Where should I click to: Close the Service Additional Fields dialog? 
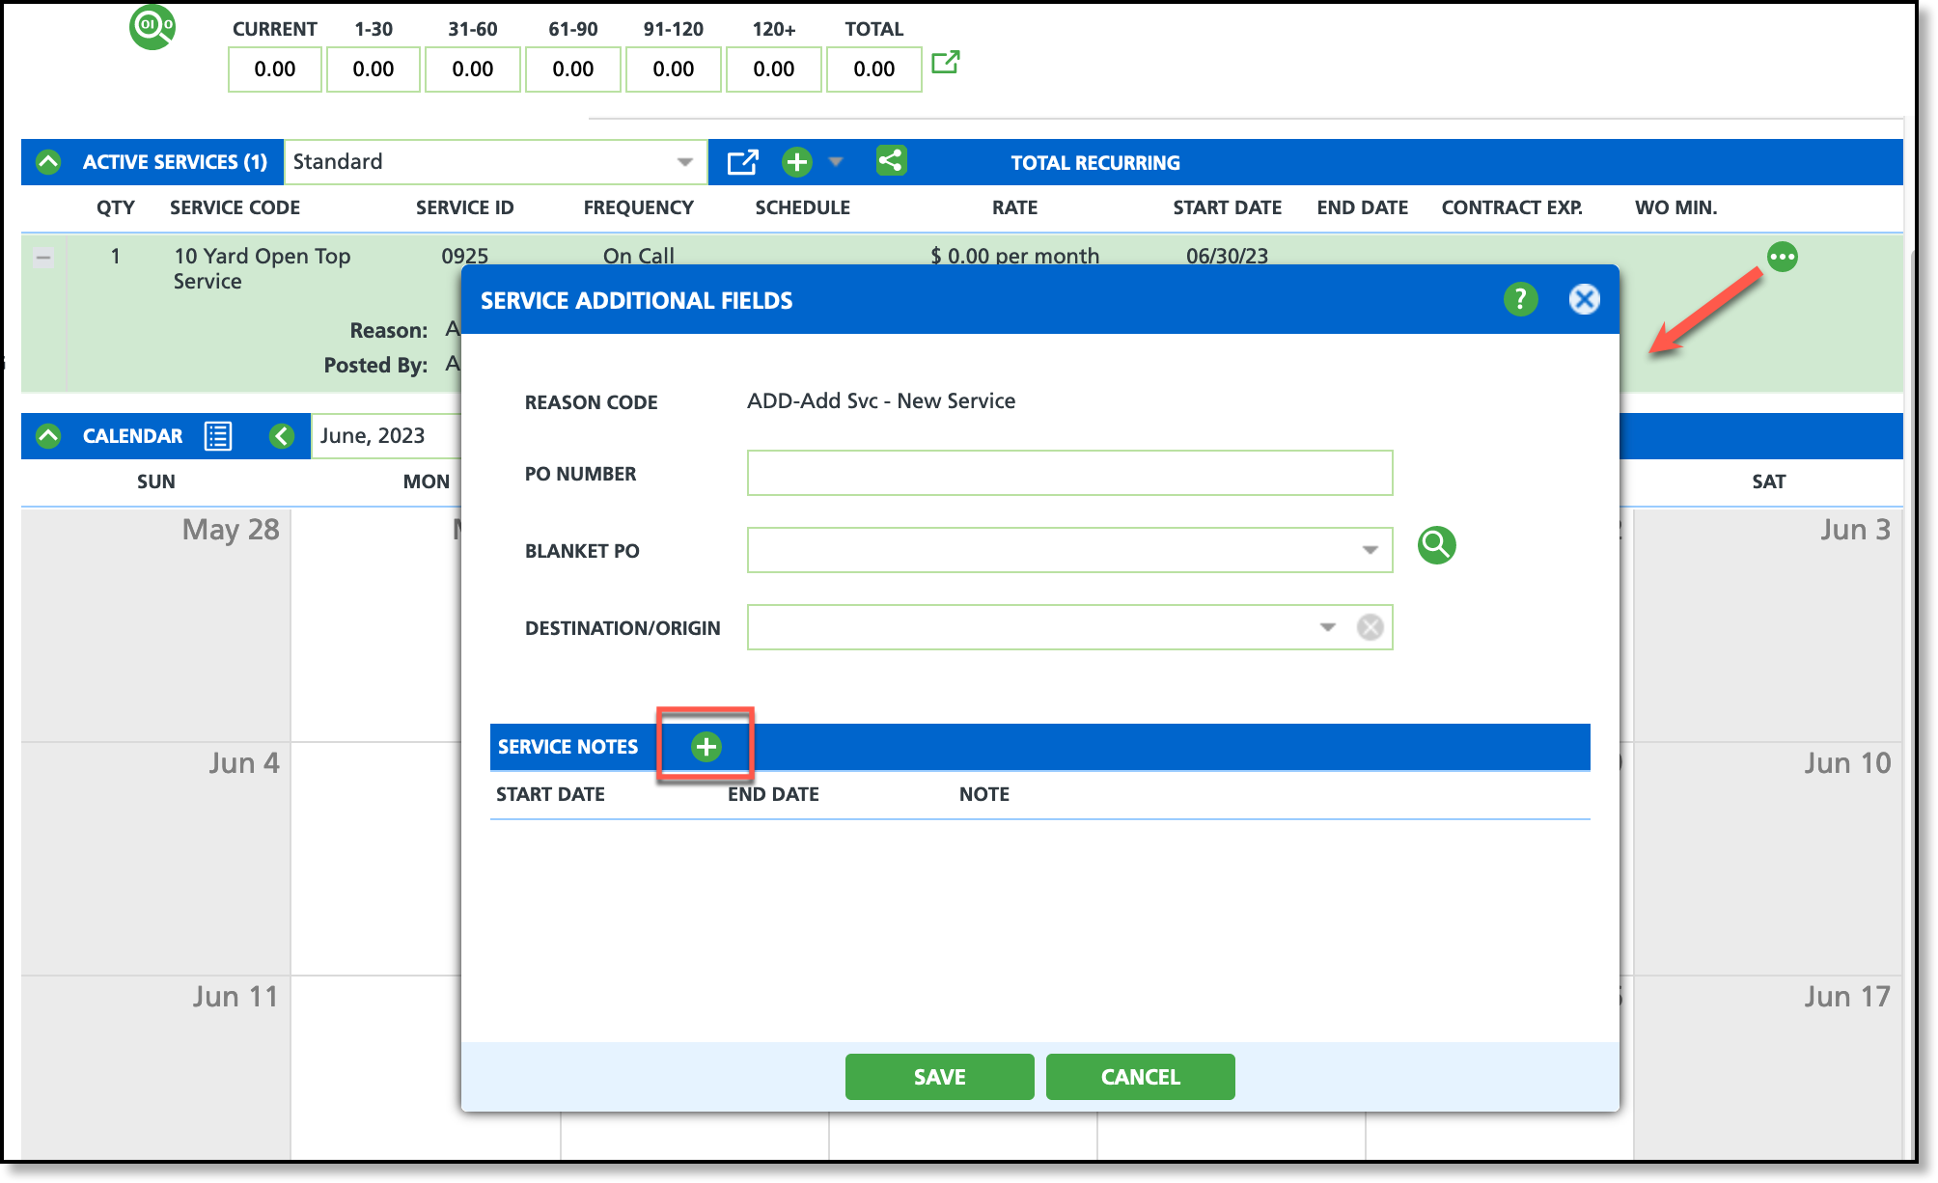(1584, 299)
